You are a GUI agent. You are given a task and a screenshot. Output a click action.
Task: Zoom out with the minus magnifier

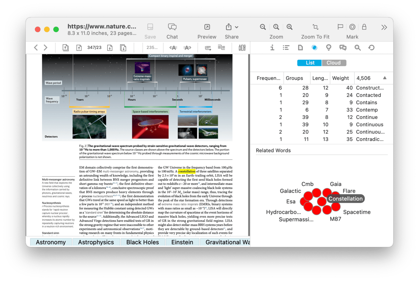[x=263, y=27]
